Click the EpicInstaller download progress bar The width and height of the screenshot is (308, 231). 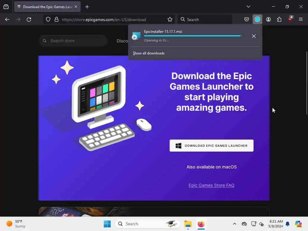pyautogui.click(x=193, y=36)
